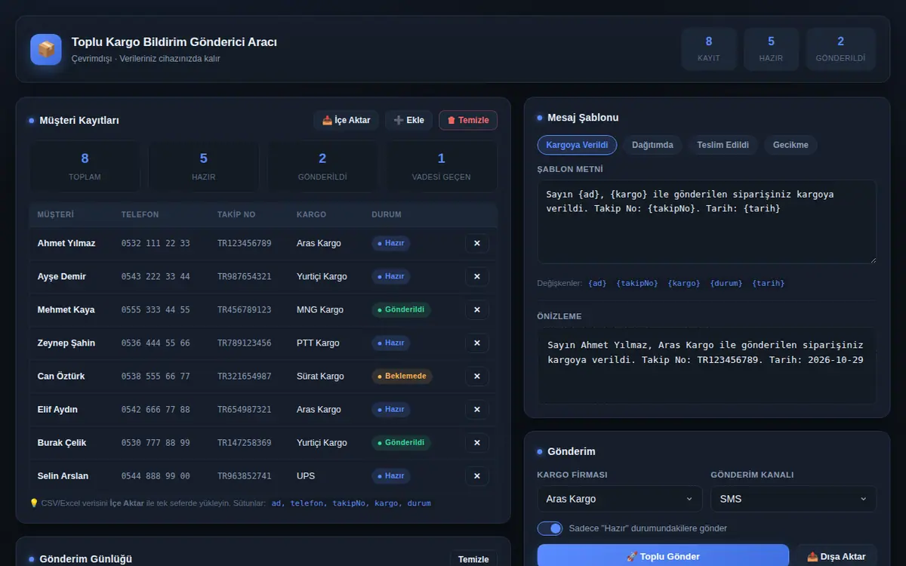Clear the Gönderim Günlüğü log
The width and height of the screenshot is (906, 566).
coord(473,559)
